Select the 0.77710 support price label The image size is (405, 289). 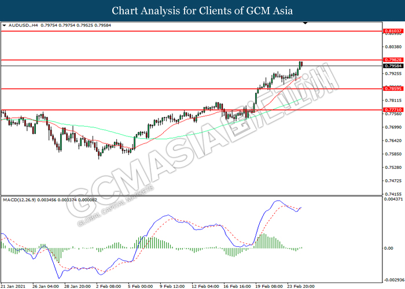click(393, 110)
